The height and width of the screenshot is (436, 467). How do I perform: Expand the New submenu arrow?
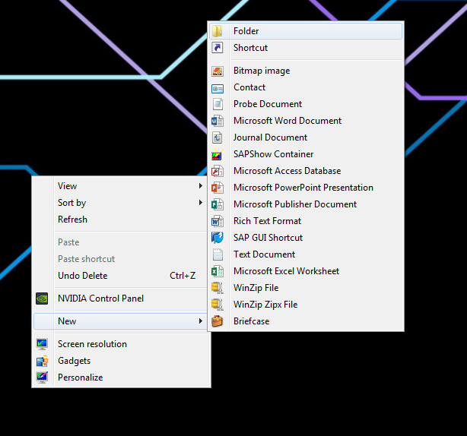(201, 321)
